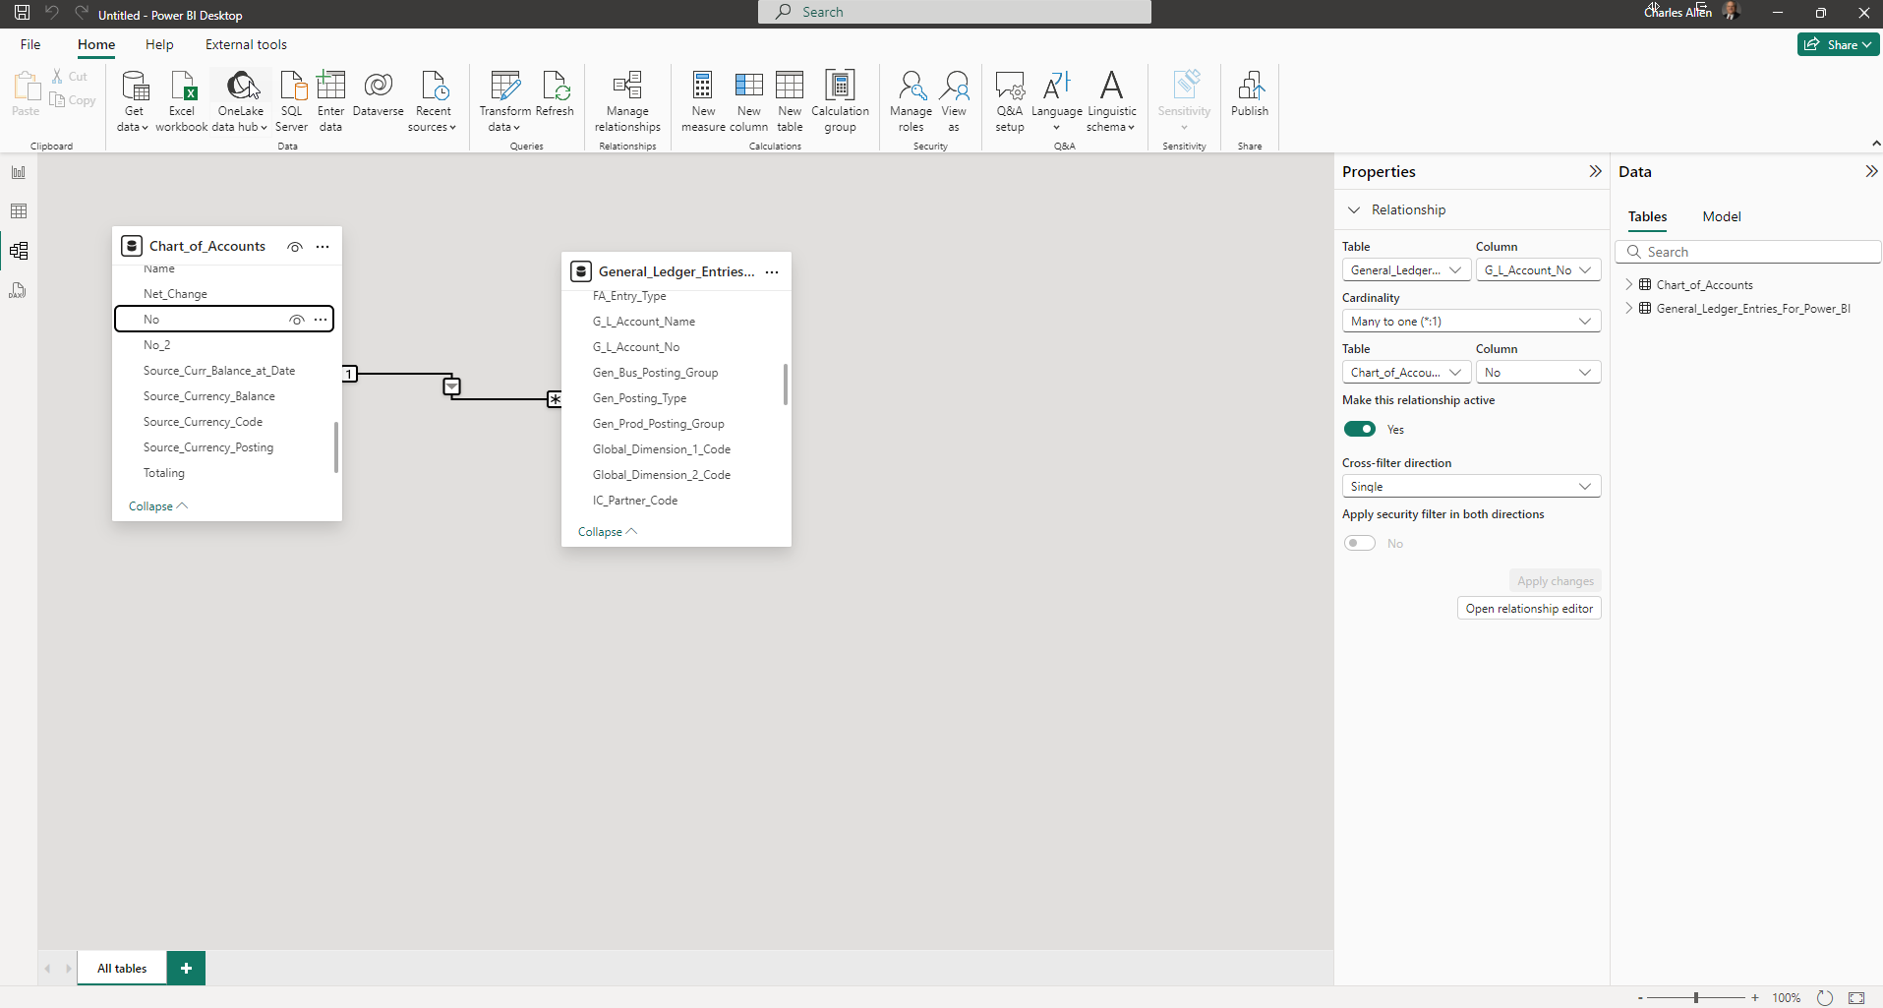Click the Manage relationships icon
The image size is (1883, 1008).
(627, 89)
